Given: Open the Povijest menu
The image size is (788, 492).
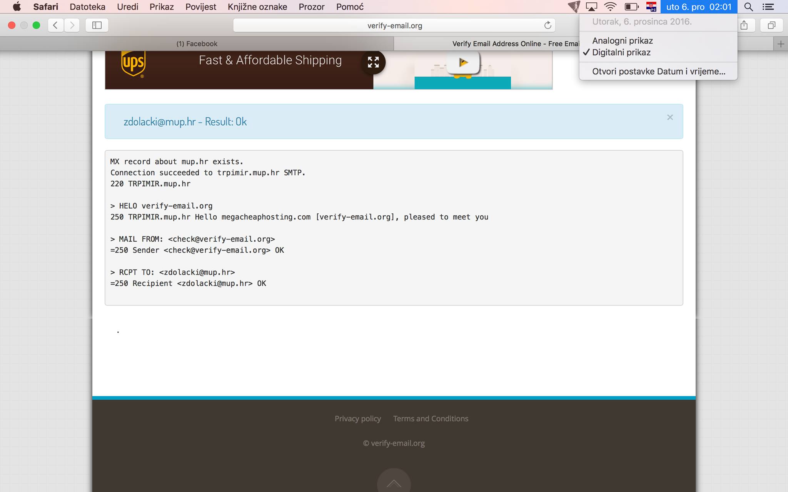Looking at the screenshot, I should point(200,7).
